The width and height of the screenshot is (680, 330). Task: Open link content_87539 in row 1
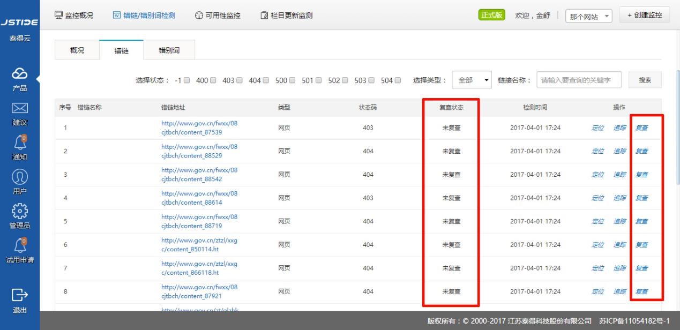[199, 127]
